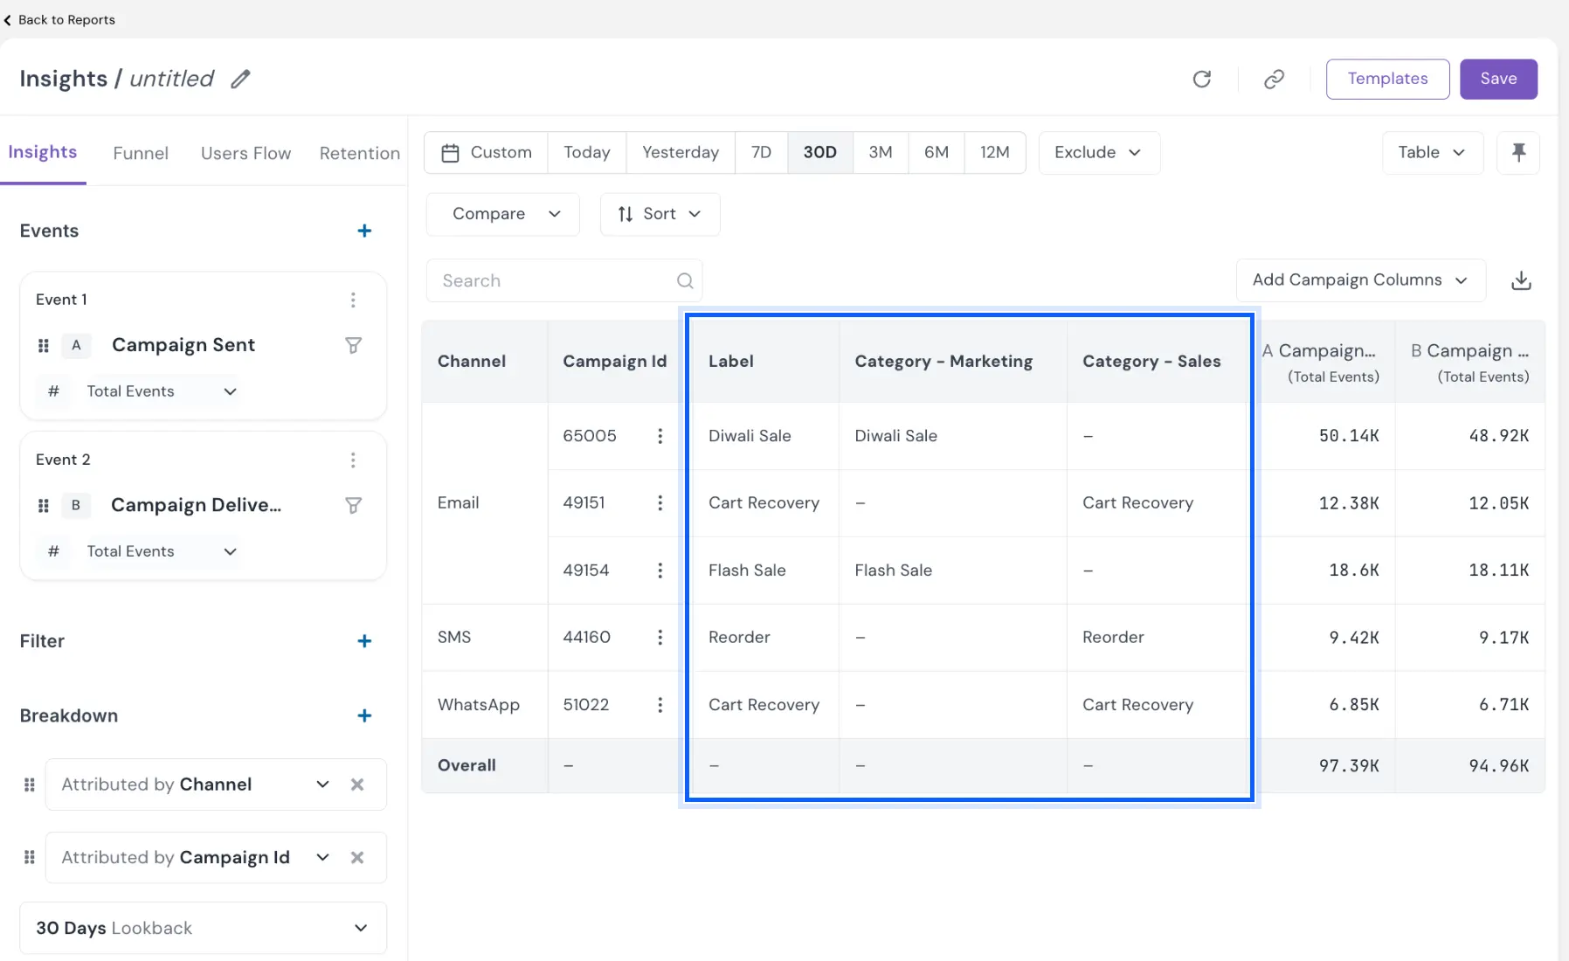Open the Table view type dropdown
Screen dimensions: 1569x961
(x=1433, y=153)
